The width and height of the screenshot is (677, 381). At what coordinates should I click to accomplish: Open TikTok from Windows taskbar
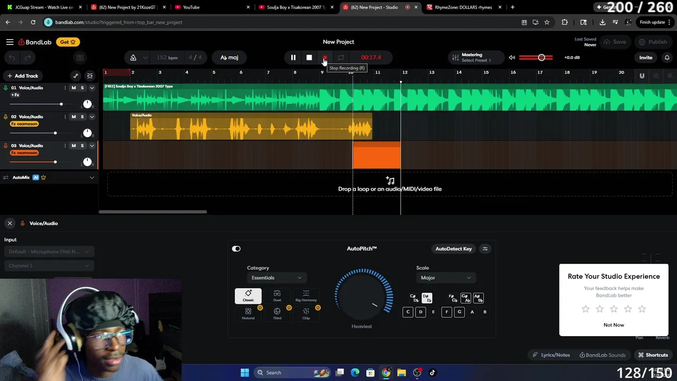point(432,373)
